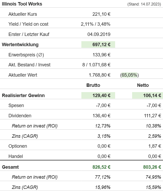
Task: Click the Netto column header
Action: (143, 85)
